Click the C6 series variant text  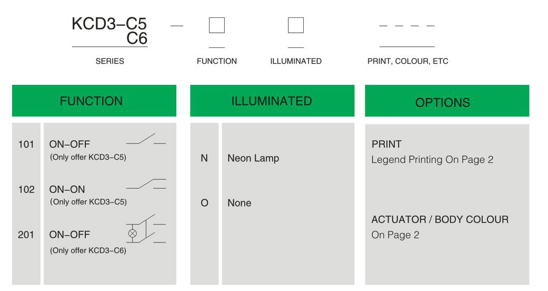pos(137,38)
